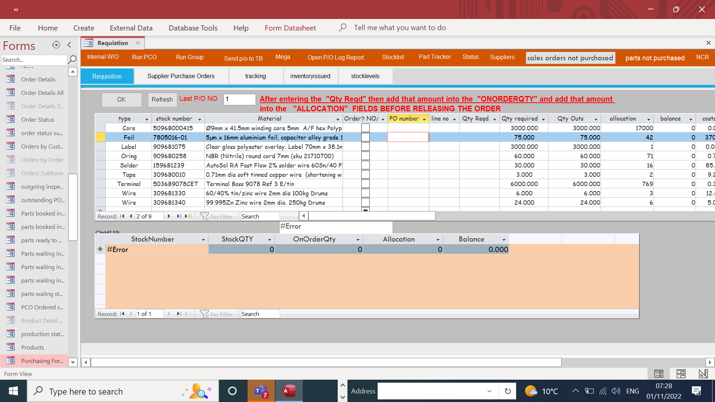Image resolution: width=715 pixels, height=402 pixels.
Task: Click the Last P/O NO input field
Action: [239, 99]
